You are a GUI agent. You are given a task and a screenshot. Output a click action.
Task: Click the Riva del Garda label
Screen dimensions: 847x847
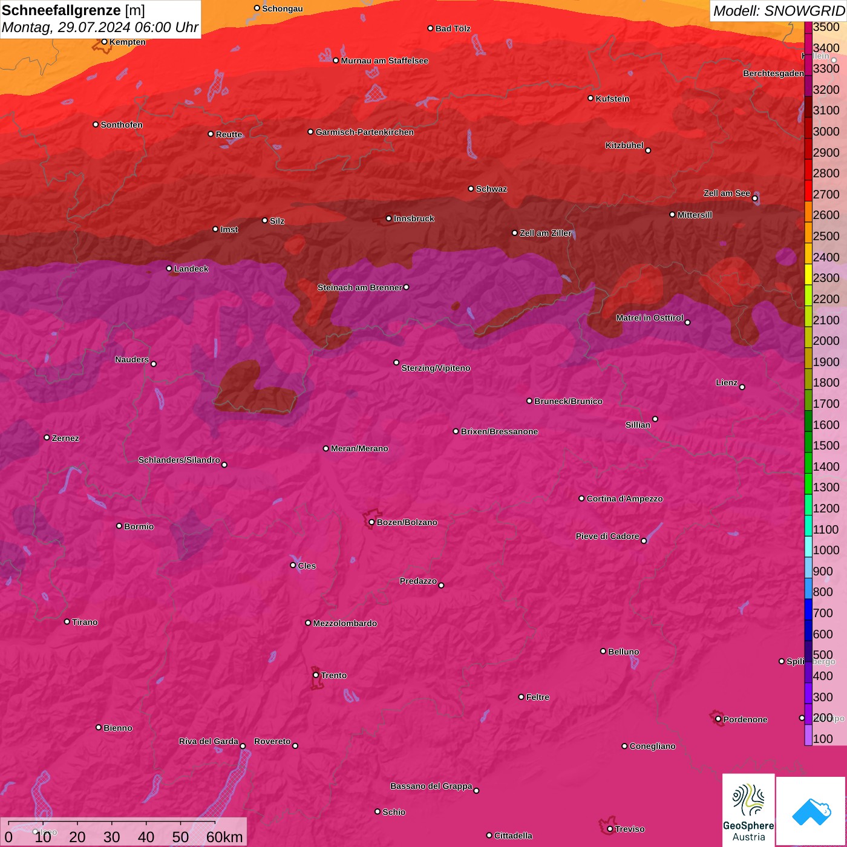pyautogui.click(x=209, y=741)
